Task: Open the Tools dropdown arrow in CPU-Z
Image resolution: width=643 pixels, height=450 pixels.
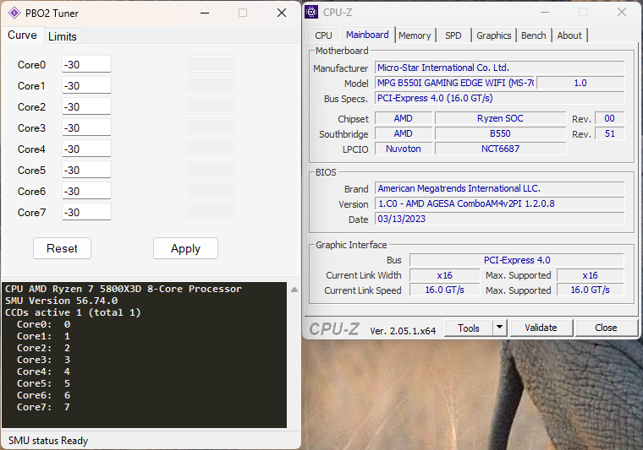Action: pos(499,328)
